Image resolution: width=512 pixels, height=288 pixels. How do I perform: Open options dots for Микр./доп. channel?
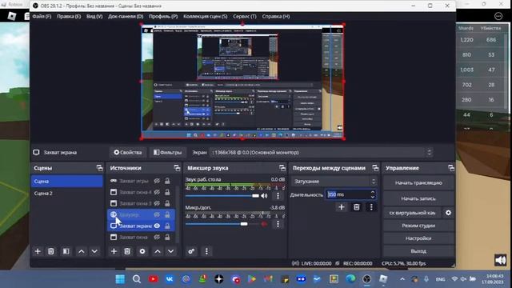(x=278, y=224)
